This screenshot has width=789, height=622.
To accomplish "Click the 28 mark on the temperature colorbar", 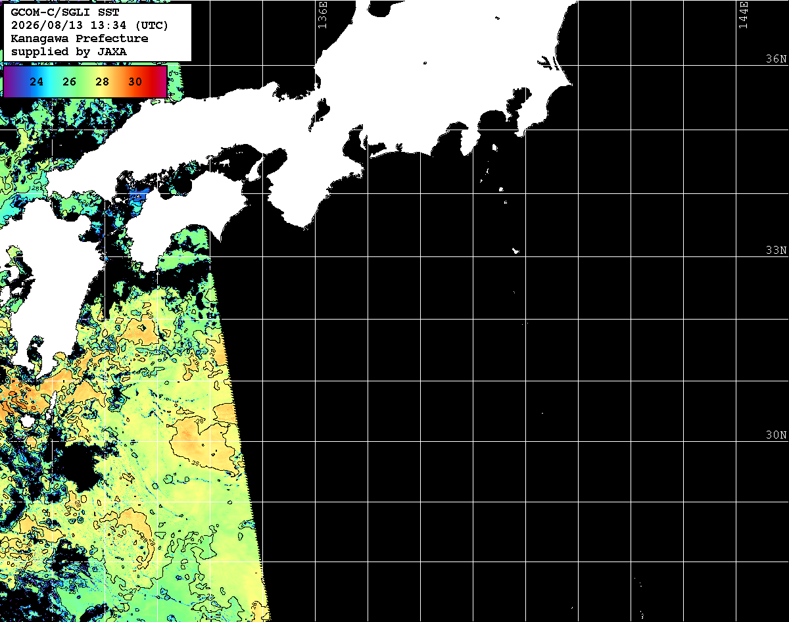I will (102, 82).
